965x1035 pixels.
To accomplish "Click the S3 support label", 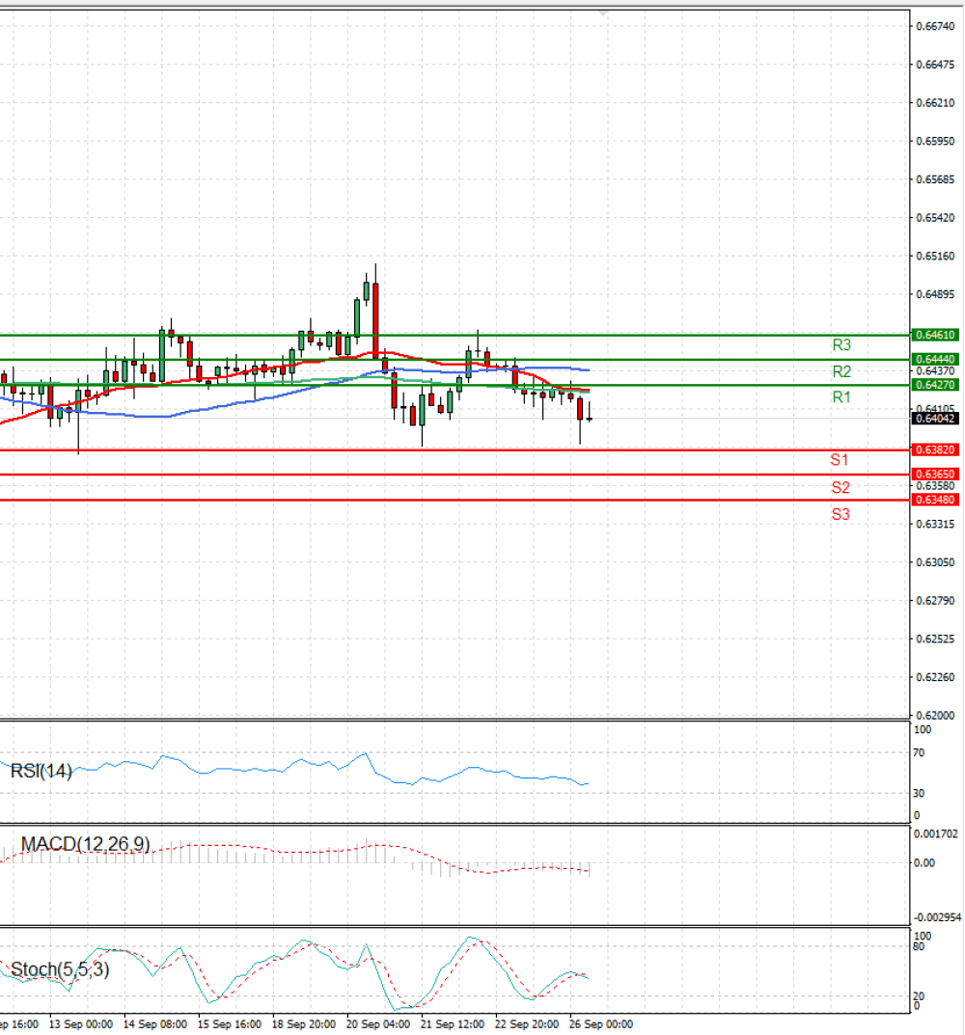I will coord(841,514).
